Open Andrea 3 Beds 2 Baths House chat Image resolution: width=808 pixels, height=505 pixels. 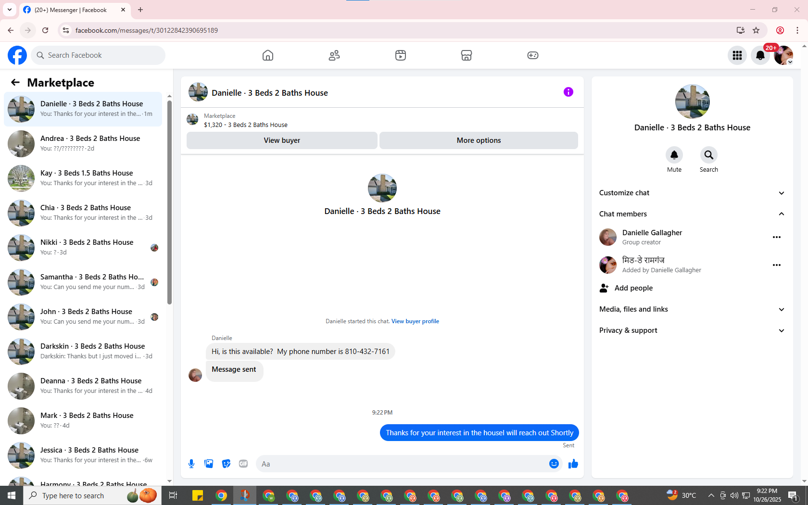point(83,144)
